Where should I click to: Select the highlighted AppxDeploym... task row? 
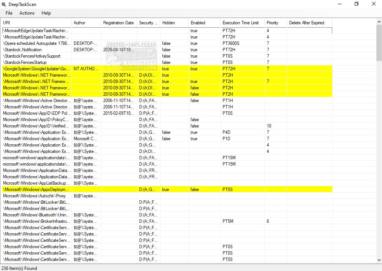click(167, 190)
